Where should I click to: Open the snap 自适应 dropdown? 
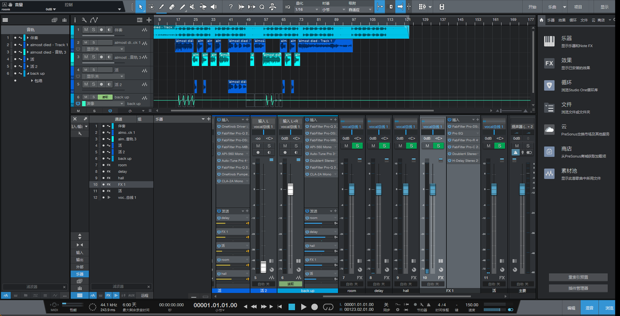(x=360, y=9)
